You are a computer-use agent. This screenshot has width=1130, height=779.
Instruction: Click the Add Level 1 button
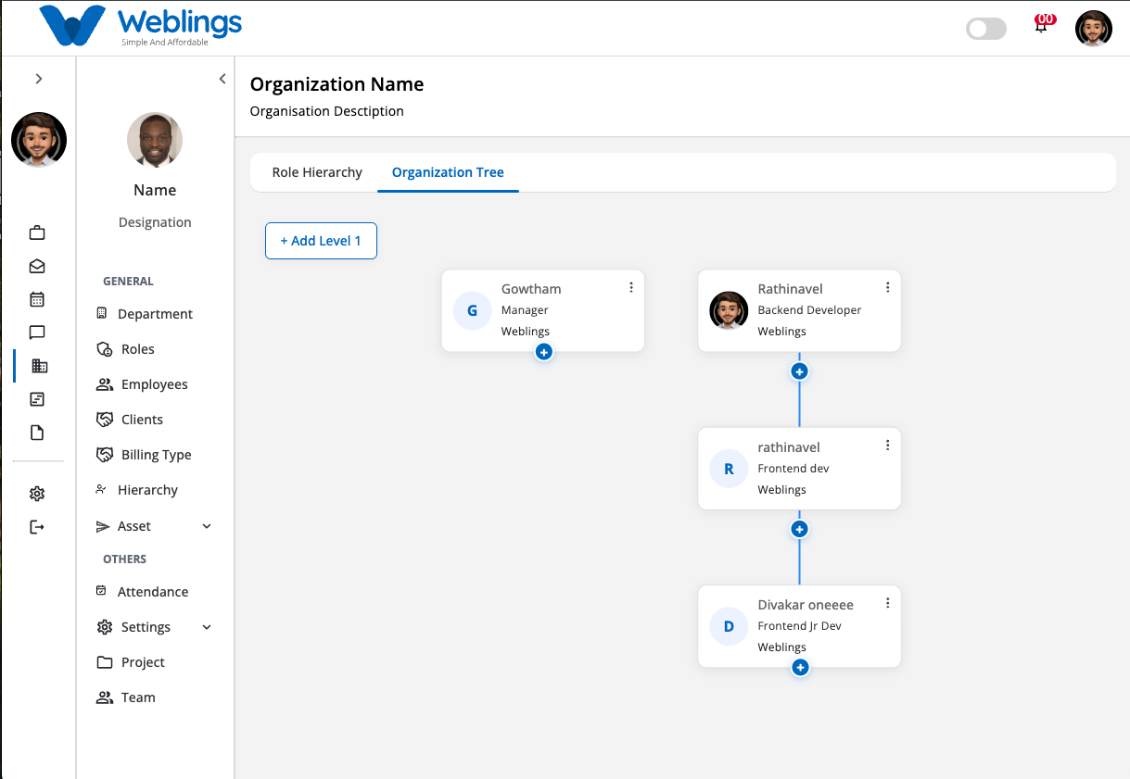(321, 241)
